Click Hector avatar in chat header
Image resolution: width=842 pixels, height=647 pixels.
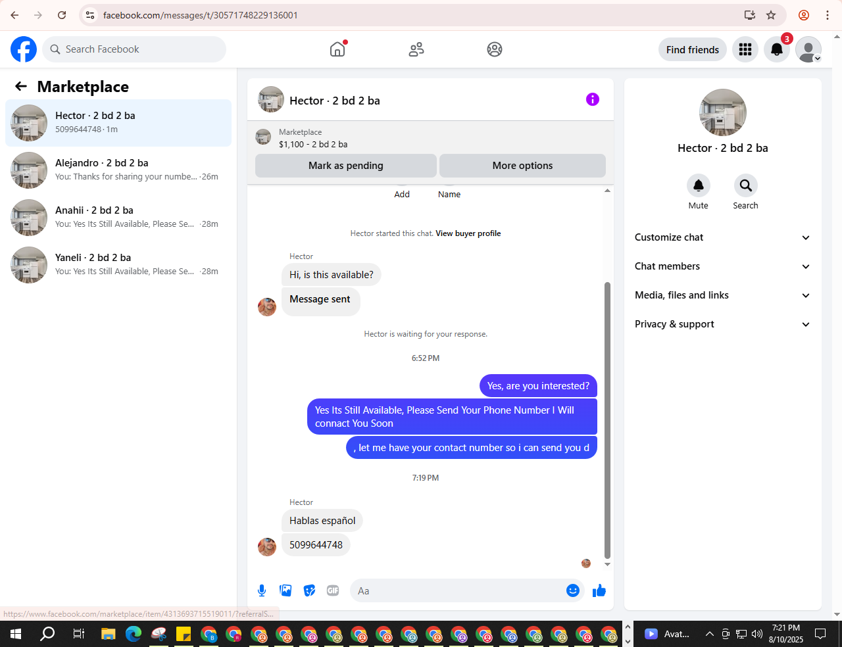[x=271, y=99]
